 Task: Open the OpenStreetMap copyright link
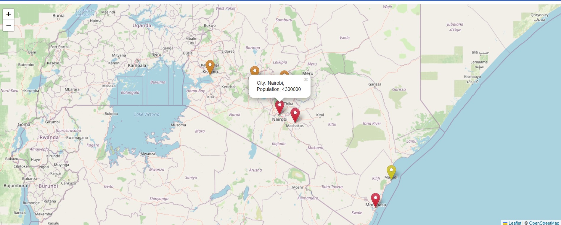pyautogui.click(x=544, y=223)
